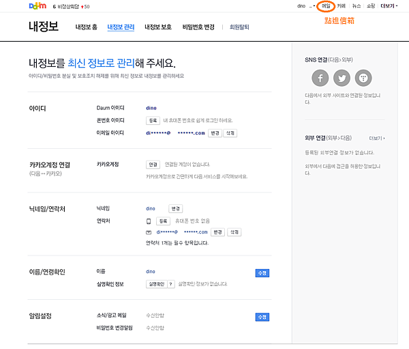Click blue 수정 button in 이름/연령확인
This screenshot has width=409, height=349.
(x=262, y=273)
